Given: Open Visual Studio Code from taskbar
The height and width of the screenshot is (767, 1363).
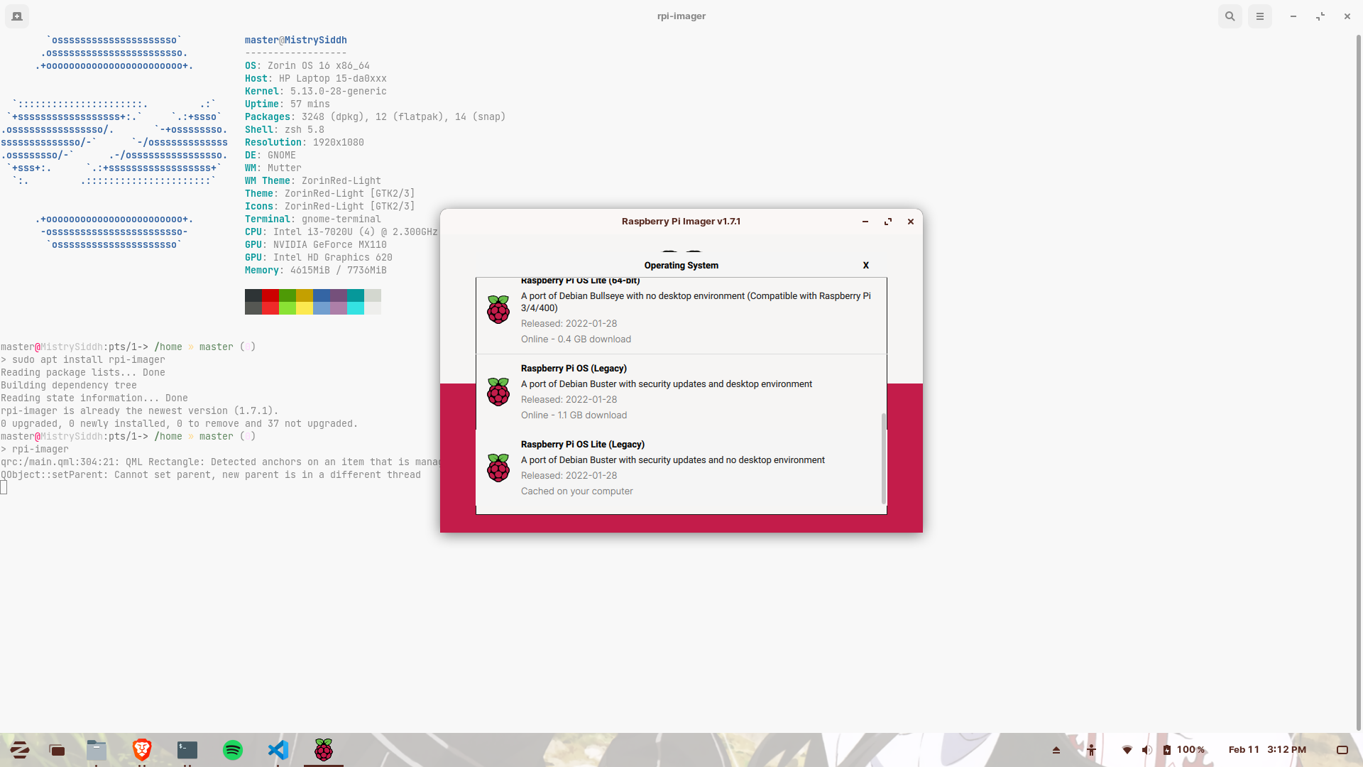Looking at the screenshot, I should click(278, 750).
